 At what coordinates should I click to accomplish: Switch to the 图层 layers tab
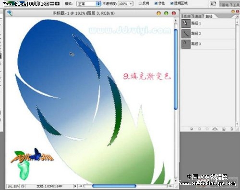(187, 16)
